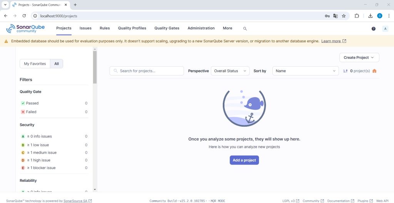Click the SonarQube community logo
Viewport: 394px width, 203px height.
click(x=25, y=29)
